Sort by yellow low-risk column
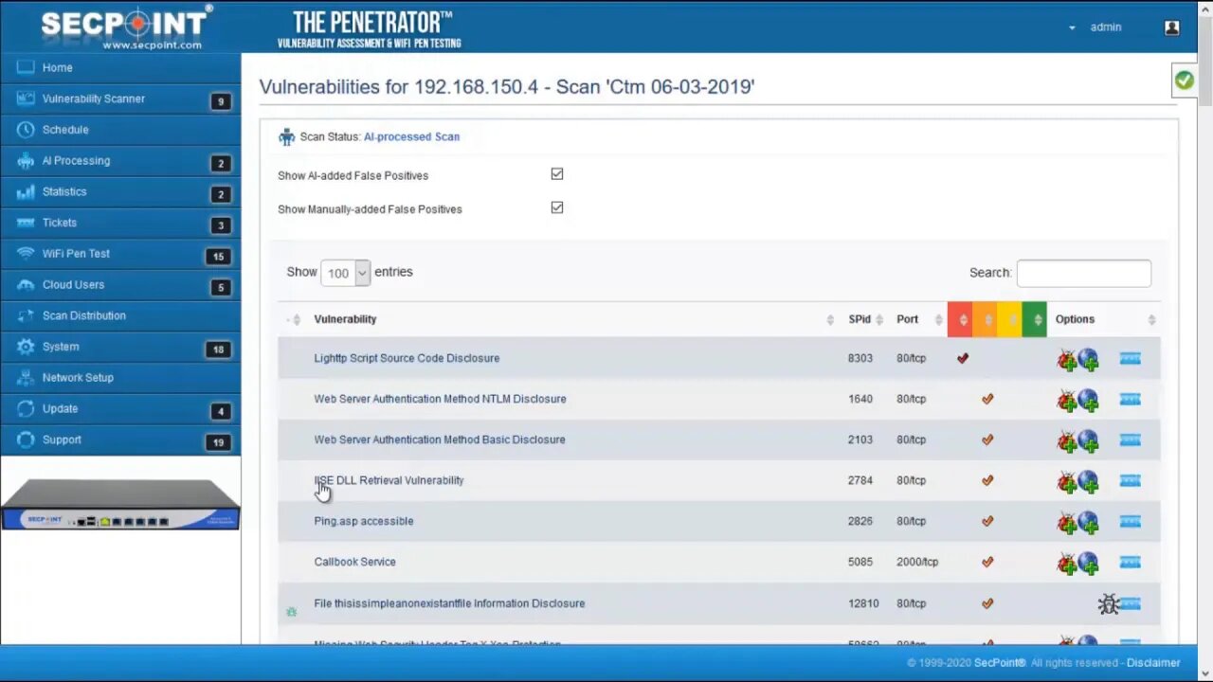The image size is (1213, 682). tap(1009, 319)
